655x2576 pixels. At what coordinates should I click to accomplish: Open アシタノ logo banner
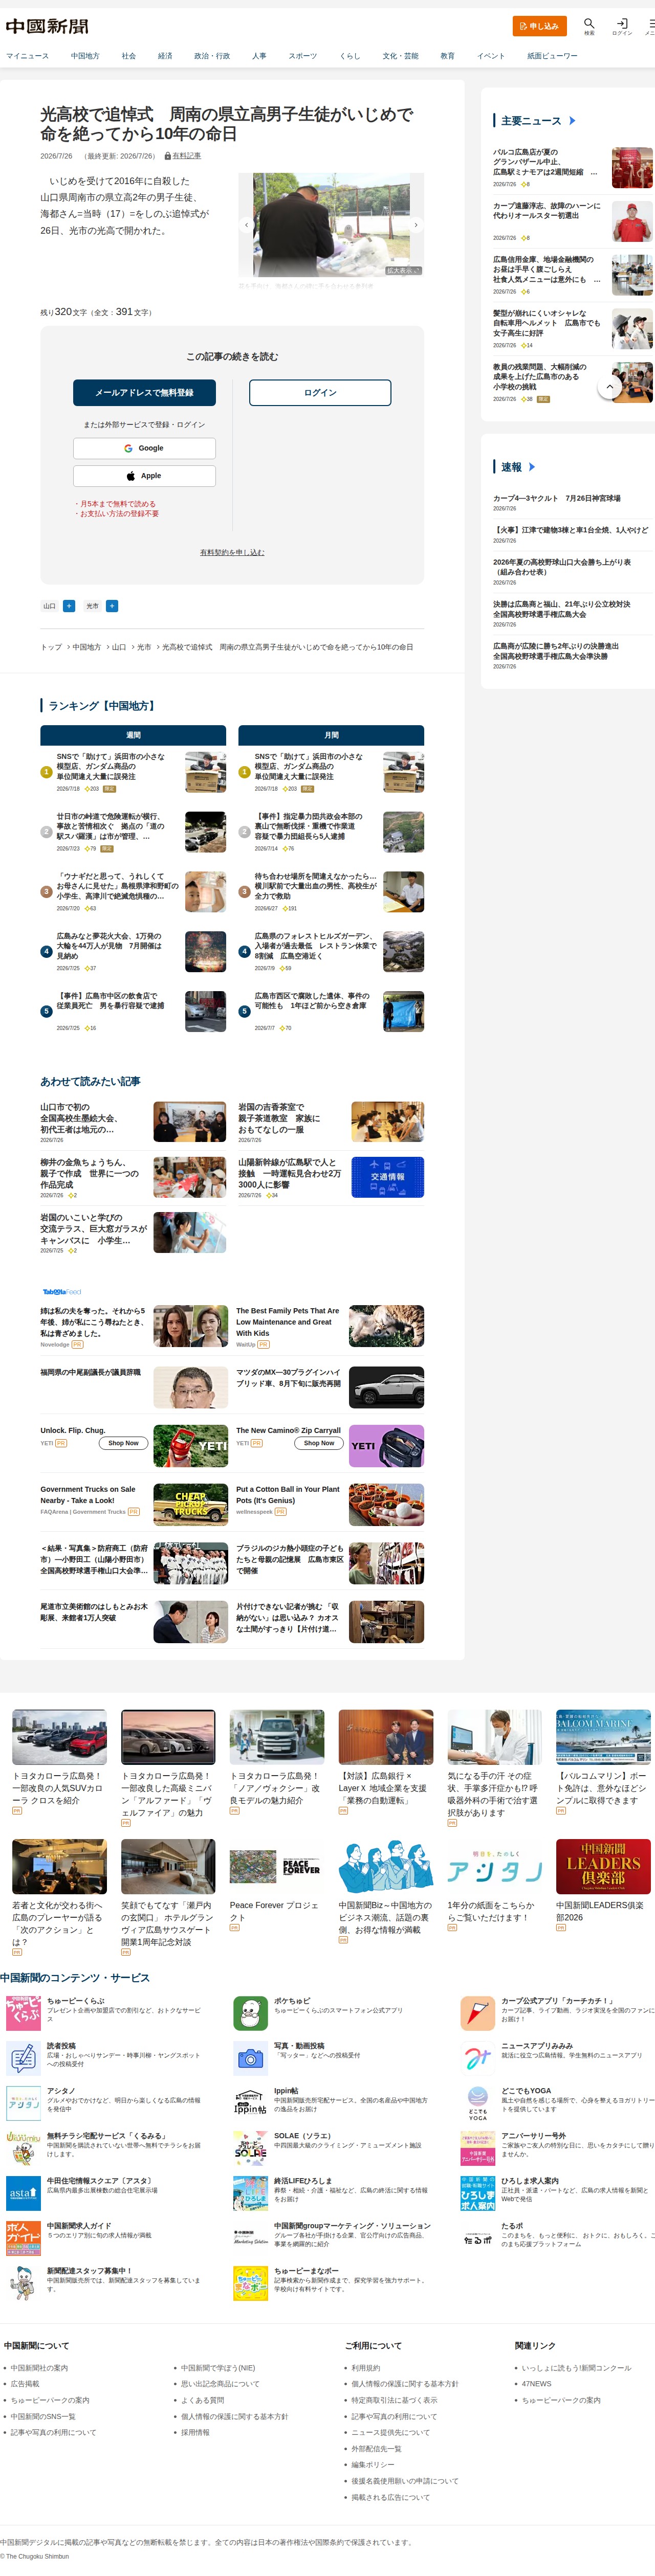point(494,1867)
